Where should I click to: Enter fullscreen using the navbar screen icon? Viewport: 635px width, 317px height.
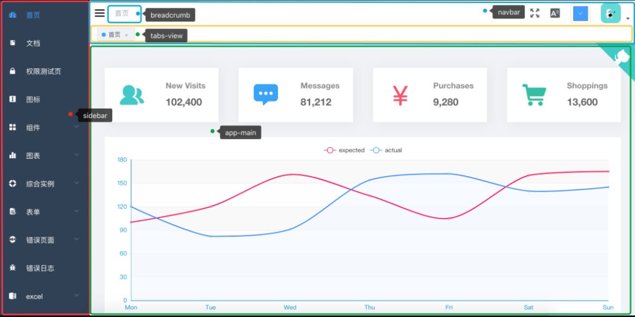(x=535, y=14)
